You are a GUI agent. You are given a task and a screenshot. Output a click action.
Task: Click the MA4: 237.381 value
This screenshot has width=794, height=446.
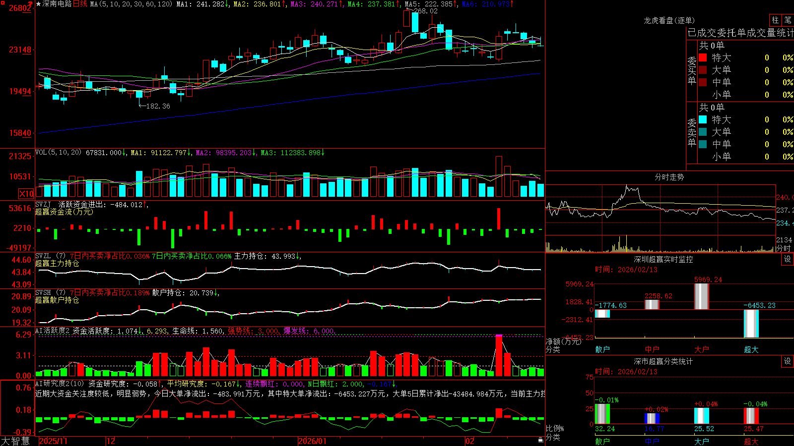click(x=374, y=4)
